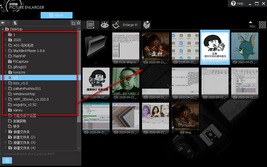This screenshot has height=167, width=267.
Task: Click the Enlarge it! button
Action: pyautogui.click(x=126, y=25)
